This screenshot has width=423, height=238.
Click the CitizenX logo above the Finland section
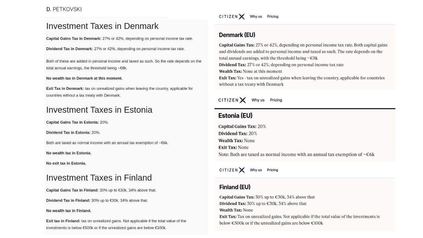[232, 170]
